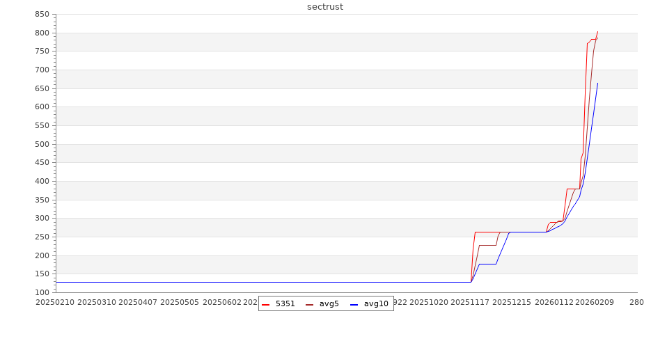Click the red line marker beside 5351
Screen dimensions: 651x348
click(266, 305)
